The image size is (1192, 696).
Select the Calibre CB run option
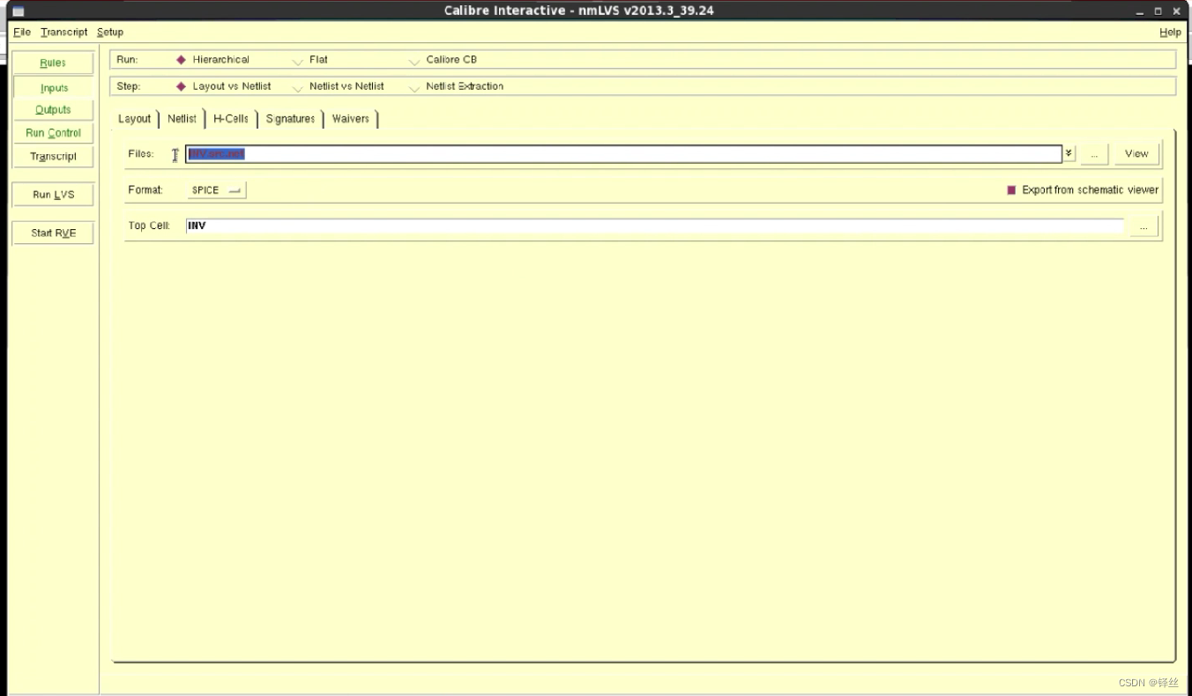click(x=443, y=60)
